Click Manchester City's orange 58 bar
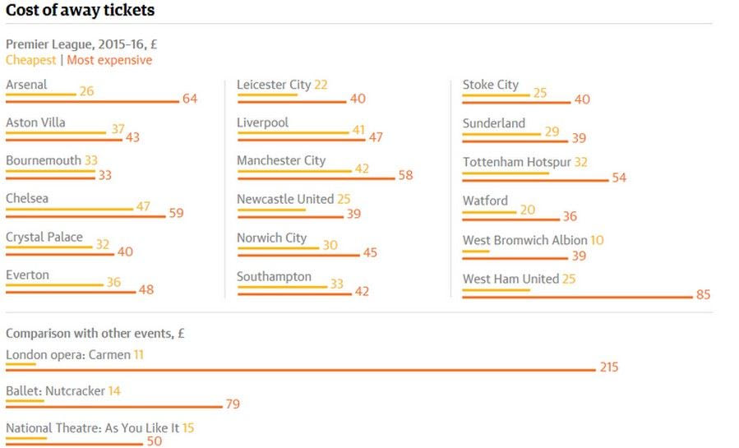739x448 pixels. [x=316, y=178]
